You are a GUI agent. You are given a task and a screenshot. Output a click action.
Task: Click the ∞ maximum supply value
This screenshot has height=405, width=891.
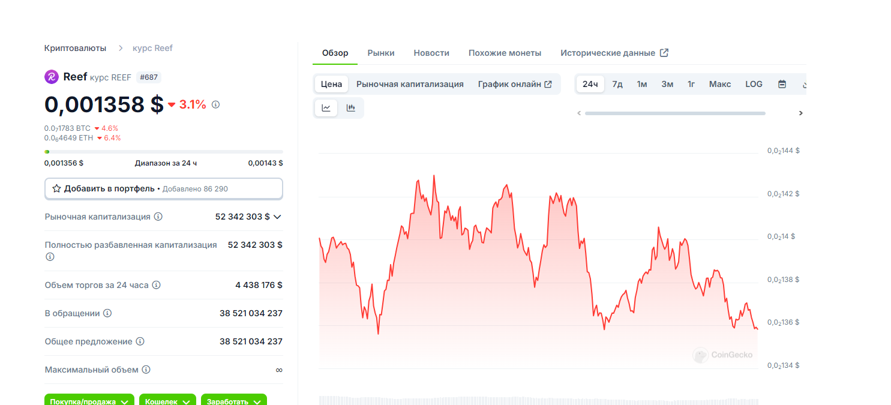(279, 370)
